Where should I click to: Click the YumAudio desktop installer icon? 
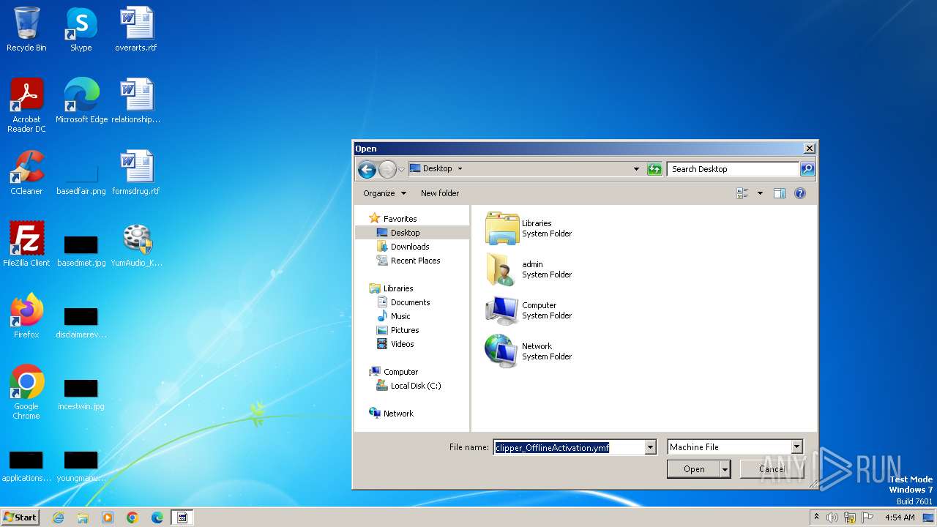[x=137, y=244]
